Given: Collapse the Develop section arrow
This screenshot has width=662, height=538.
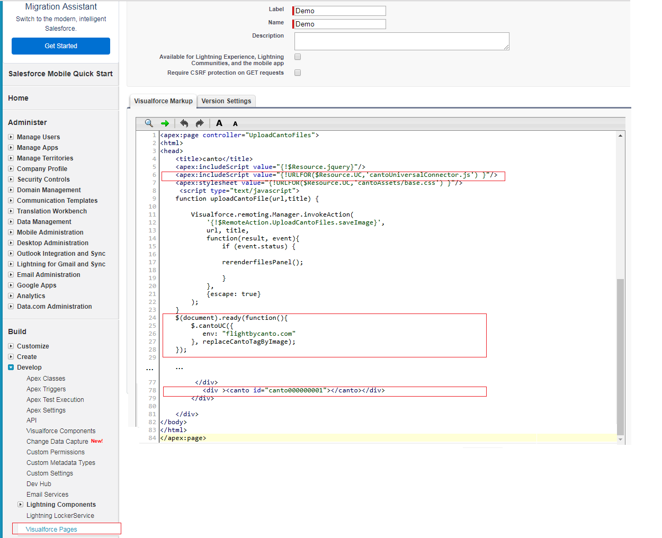Looking at the screenshot, I should [11, 367].
